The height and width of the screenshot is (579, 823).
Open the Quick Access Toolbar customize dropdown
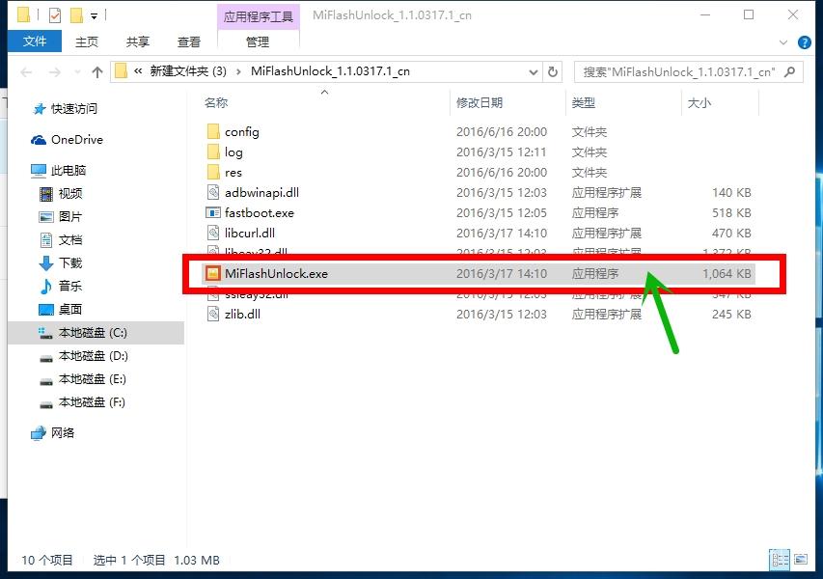coord(94,14)
